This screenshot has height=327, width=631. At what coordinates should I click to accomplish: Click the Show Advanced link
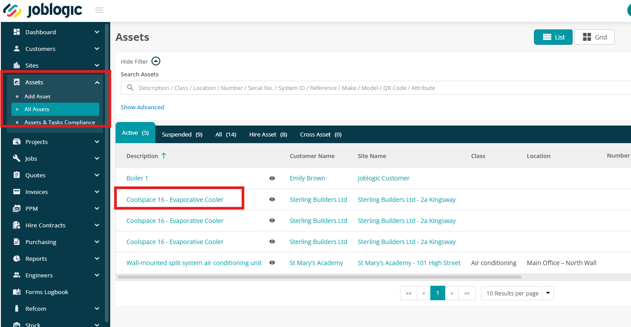click(142, 107)
